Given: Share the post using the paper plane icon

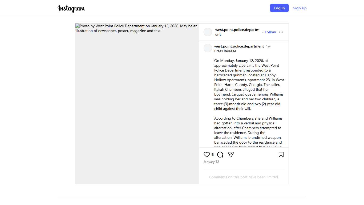Looking at the screenshot, I should click(x=231, y=155).
